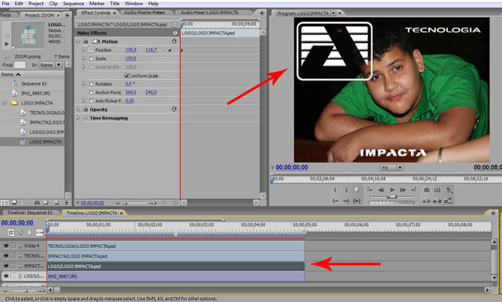Select the IMG_9887.JPG clip in timeline
The width and height of the screenshot is (502, 302).
(x=174, y=276)
